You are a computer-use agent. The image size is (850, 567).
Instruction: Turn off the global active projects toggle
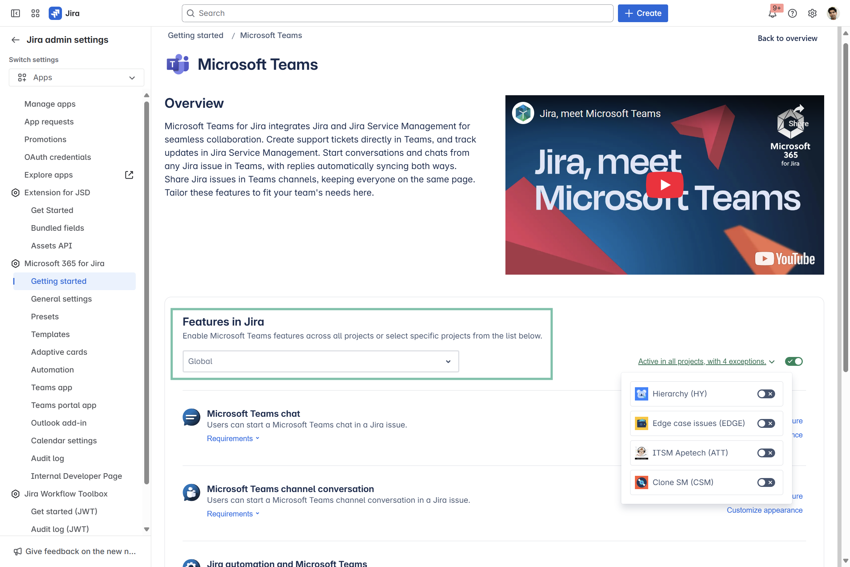click(794, 361)
